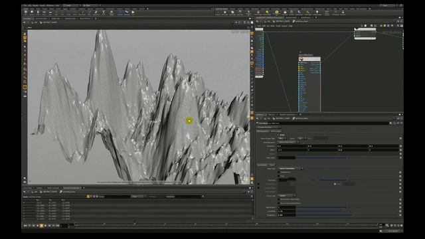Add a new pane tab next to Motion FX View

click(96, 19)
